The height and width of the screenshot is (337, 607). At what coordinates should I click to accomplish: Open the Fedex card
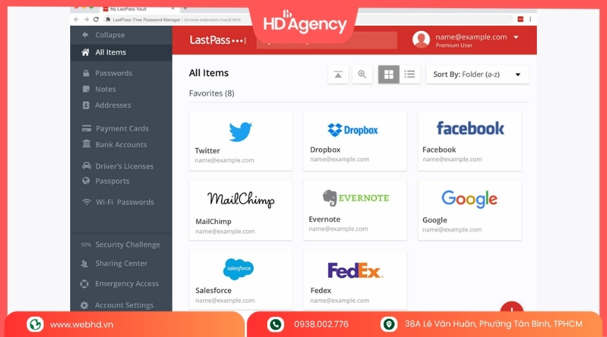355,280
